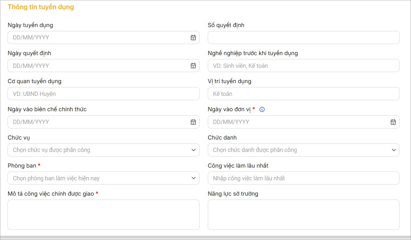This screenshot has height=240, width=411.
Task: Open calendar picker for Ngày quyết định
Action: point(193,66)
